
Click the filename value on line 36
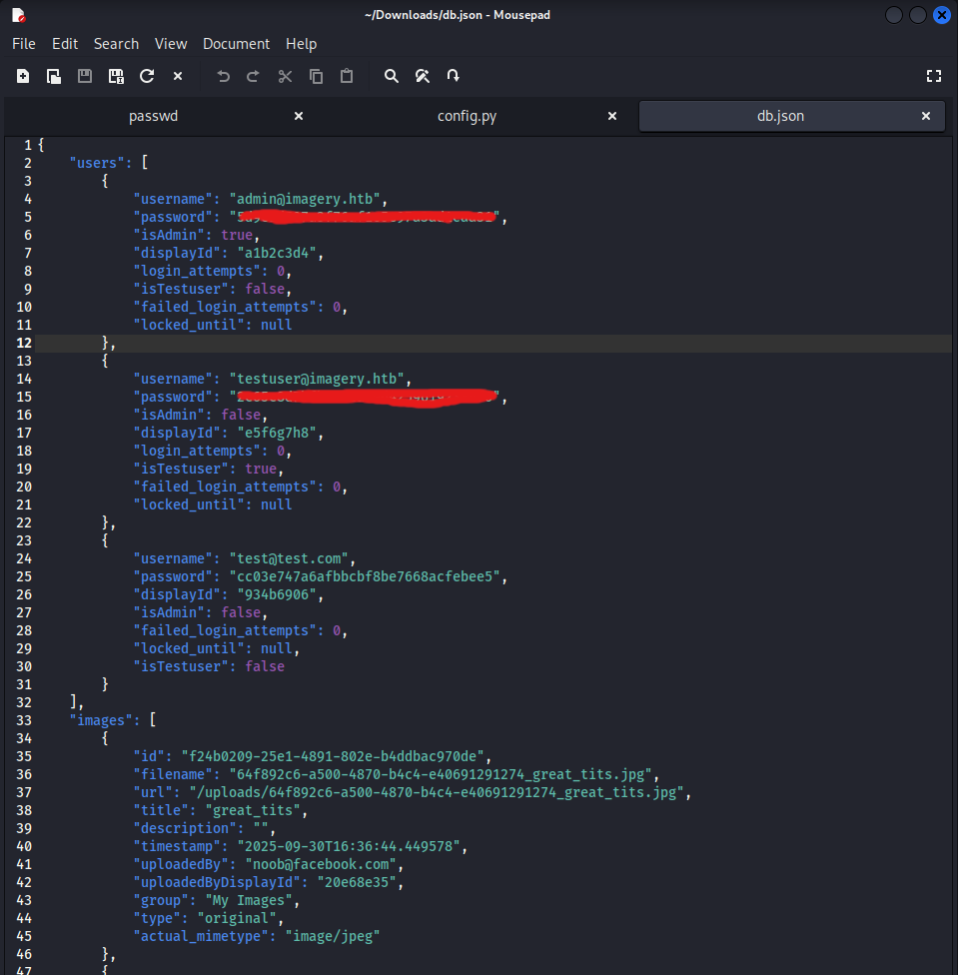click(x=441, y=774)
